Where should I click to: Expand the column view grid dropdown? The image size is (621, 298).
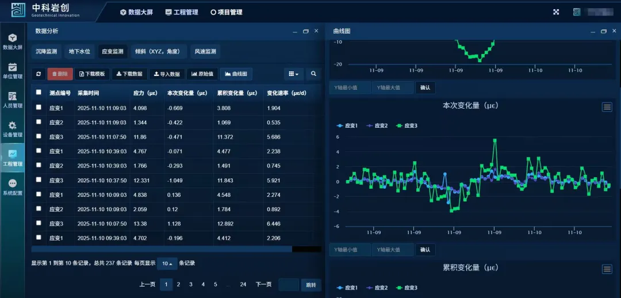coord(293,74)
